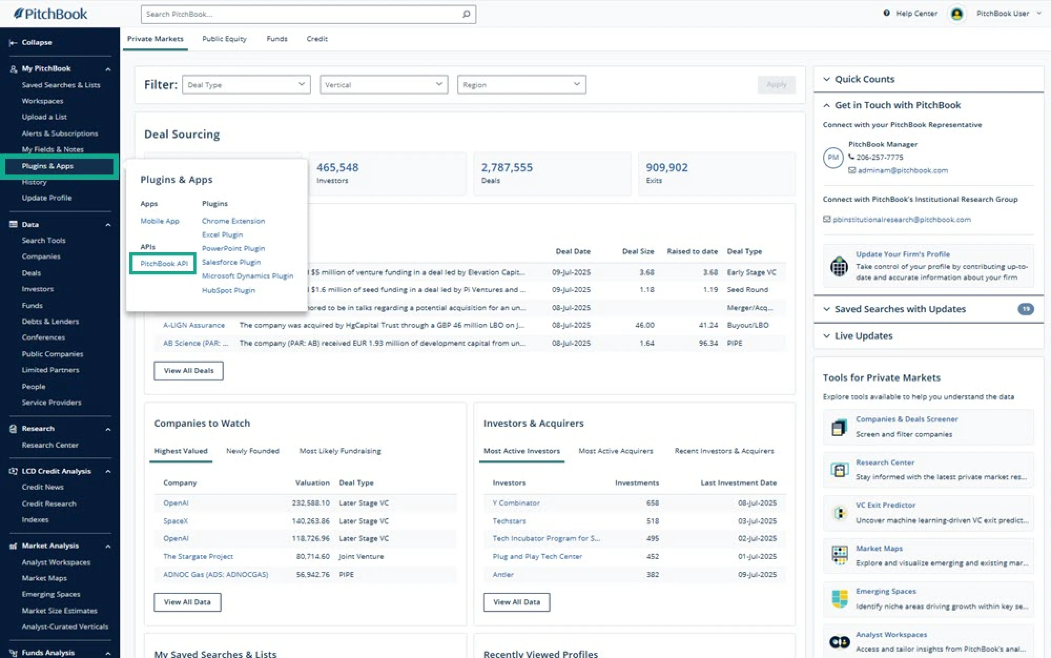Click the VC Exit Predictor icon
This screenshot has height=658, width=1051.
tap(839, 513)
